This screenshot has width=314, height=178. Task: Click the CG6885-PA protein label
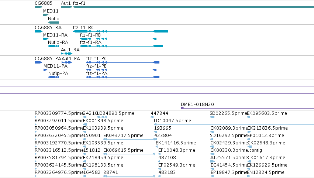pyautogui.click(x=48, y=59)
